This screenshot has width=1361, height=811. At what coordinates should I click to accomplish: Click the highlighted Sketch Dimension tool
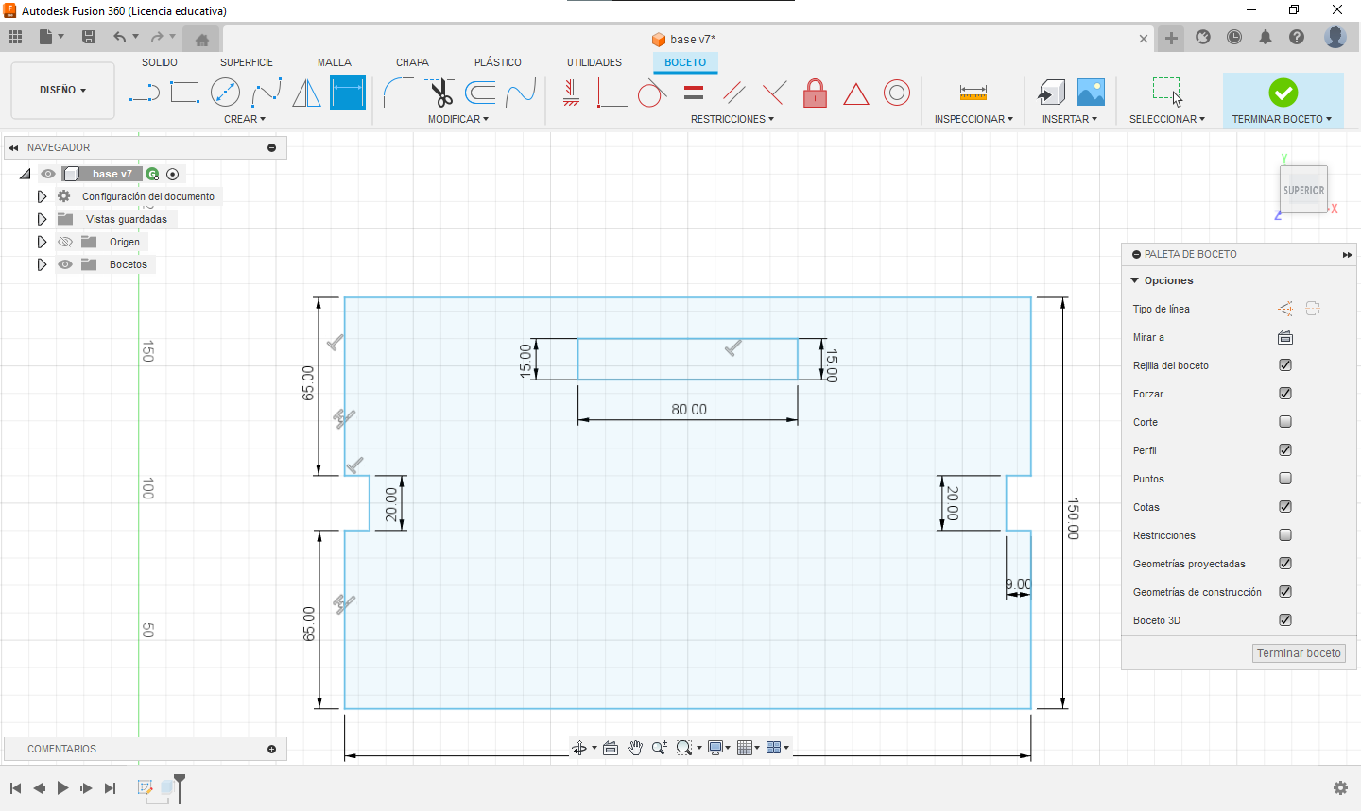348,93
